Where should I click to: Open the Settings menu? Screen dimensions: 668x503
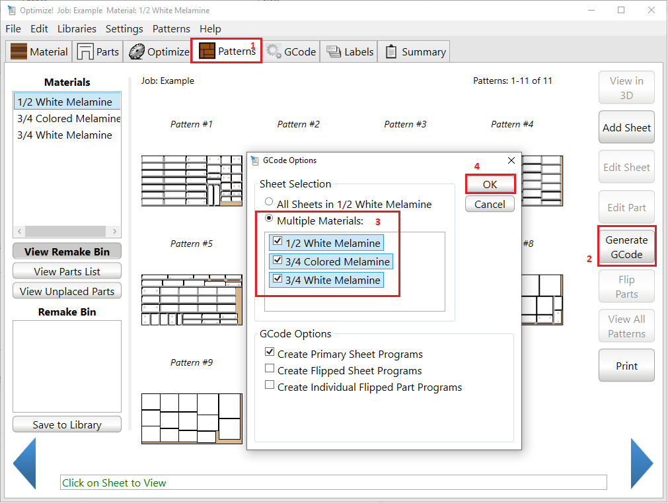click(124, 29)
